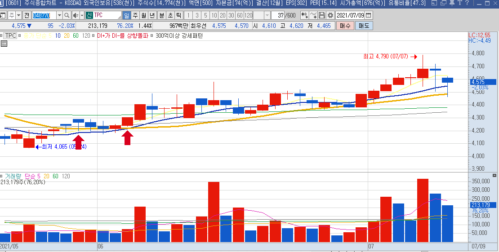The width and height of the screenshot is (499, 252).
Task: Switch chart to 월 monthly period
Action: (144, 15)
